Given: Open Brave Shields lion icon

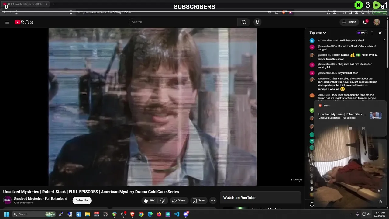Looking at the screenshot, I should (284, 12).
